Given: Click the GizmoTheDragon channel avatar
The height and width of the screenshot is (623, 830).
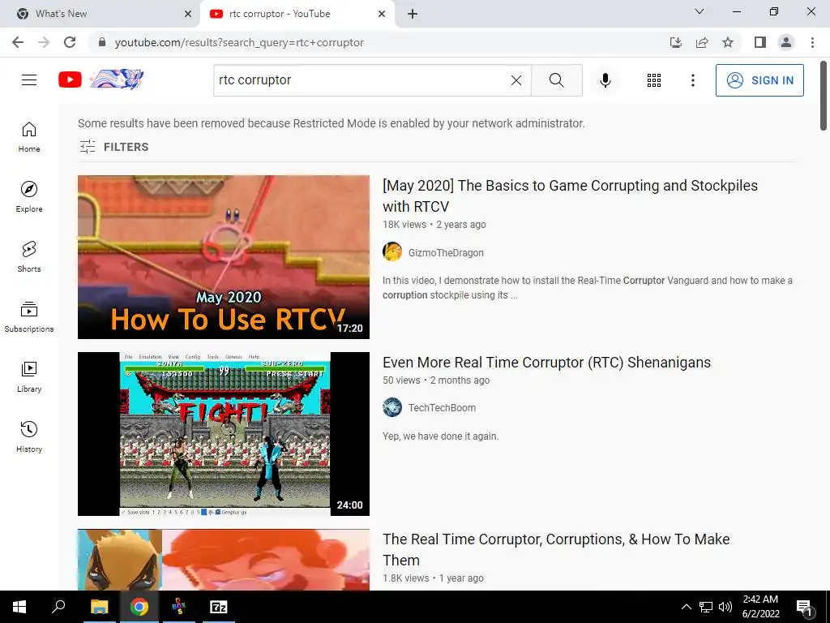Looking at the screenshot, I should (x=392, y=251).
